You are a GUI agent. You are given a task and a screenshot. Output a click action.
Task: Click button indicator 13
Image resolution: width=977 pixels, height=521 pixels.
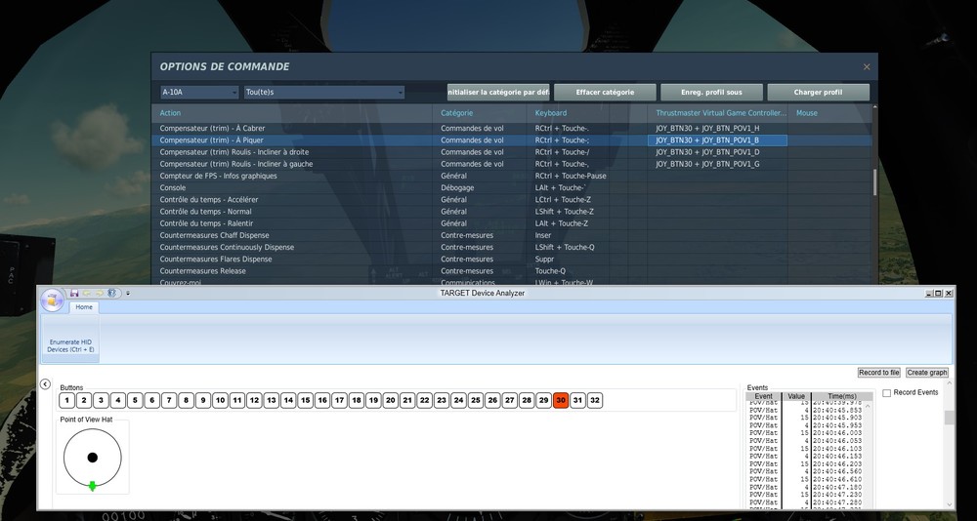[271, 400]
